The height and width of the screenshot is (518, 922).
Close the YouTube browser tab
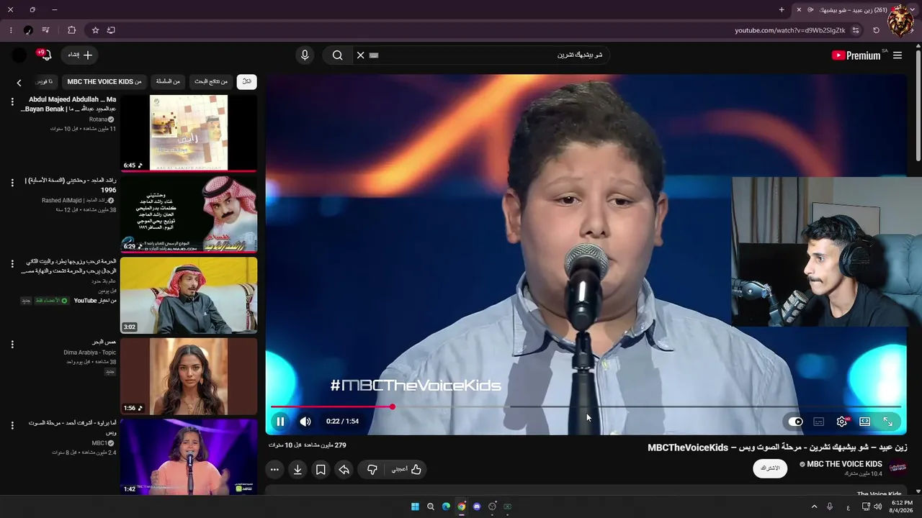798,10
